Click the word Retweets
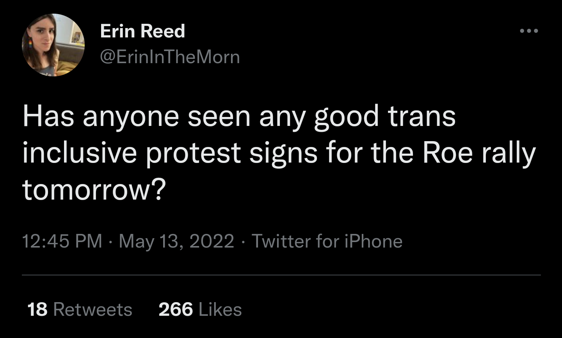The height and width of the screenshot is (338, 562). point(92,310)
